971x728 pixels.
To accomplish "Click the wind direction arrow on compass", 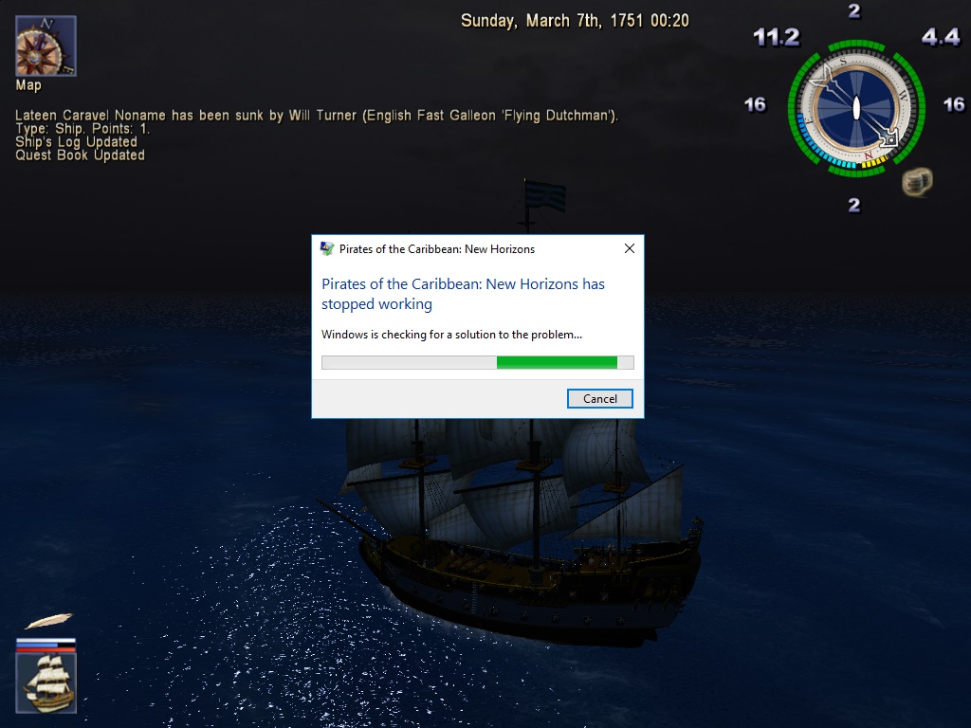I will click(x=856, y=108).
